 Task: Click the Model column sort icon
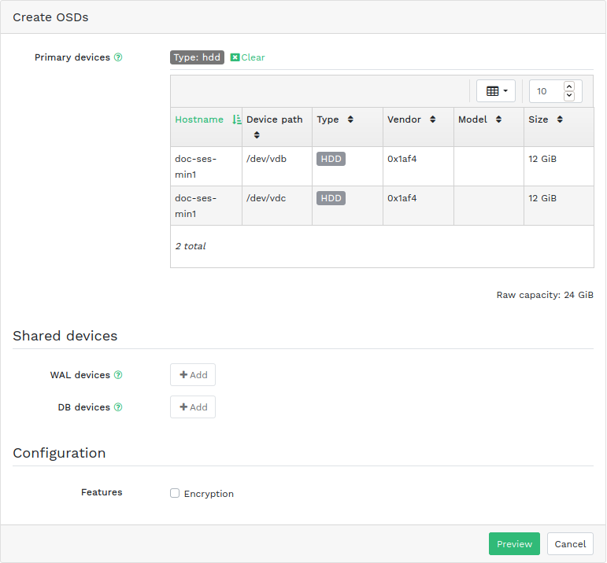coord(499,120)
